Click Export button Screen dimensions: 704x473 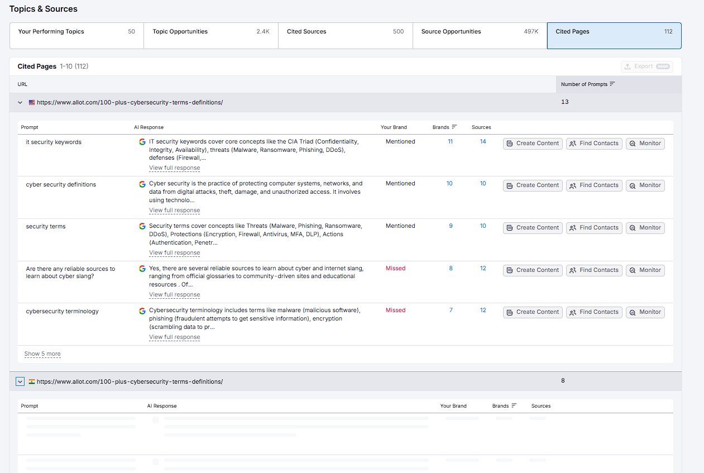[x=646, y=66]
